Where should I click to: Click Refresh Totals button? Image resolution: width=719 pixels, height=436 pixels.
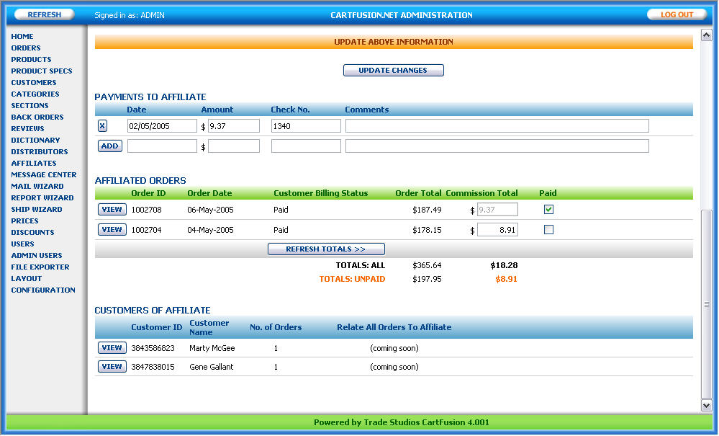pyautogui.click(x=326, y=249)
